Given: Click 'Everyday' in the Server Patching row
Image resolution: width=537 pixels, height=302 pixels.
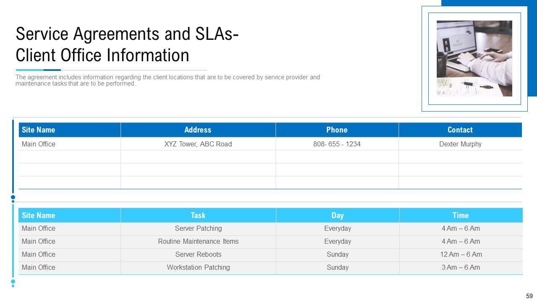Looking at the screenshot, I should point(338,229).
